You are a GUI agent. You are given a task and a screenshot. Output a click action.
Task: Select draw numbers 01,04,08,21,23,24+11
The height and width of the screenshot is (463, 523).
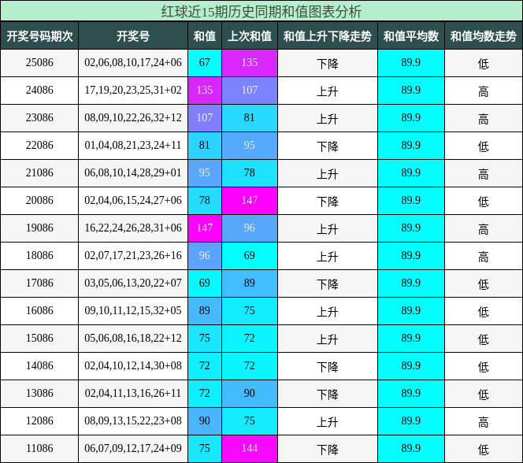tap(133, 146)
